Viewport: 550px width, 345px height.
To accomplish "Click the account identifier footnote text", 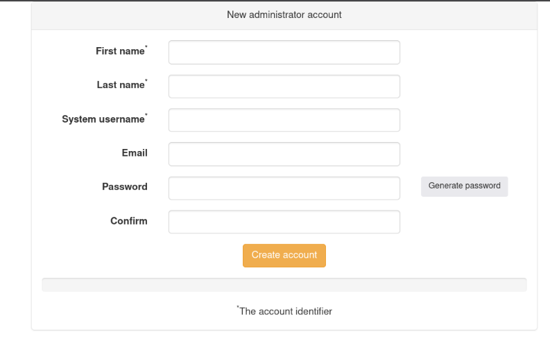I will (x=285, y=312).
